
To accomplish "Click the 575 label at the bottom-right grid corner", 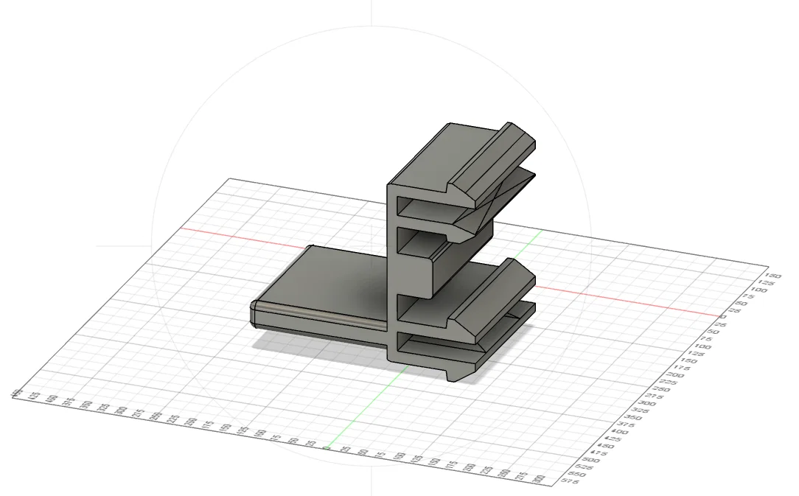I will [568, 481].
